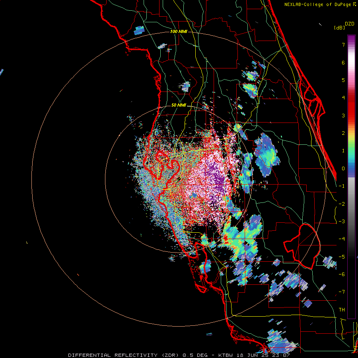Click the colorbar value -7 label
The width and height of the screenshot is (358, 358).
[342, 292]
